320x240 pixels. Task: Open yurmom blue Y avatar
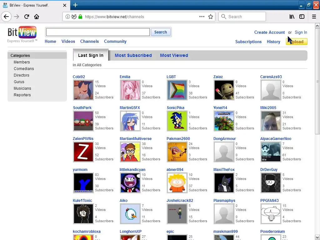click(x=83, y=183)
